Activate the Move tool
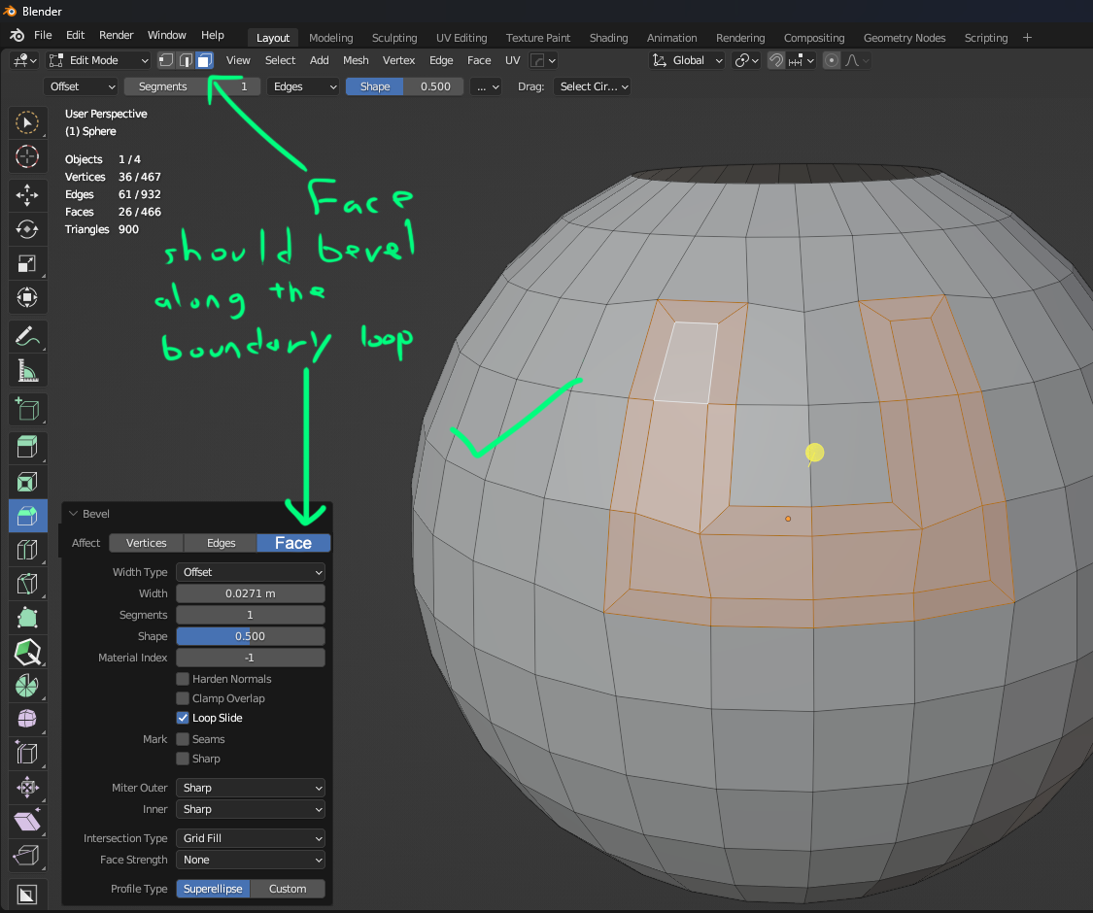This screenshot has height=913, width=1093. pos(27,195)
